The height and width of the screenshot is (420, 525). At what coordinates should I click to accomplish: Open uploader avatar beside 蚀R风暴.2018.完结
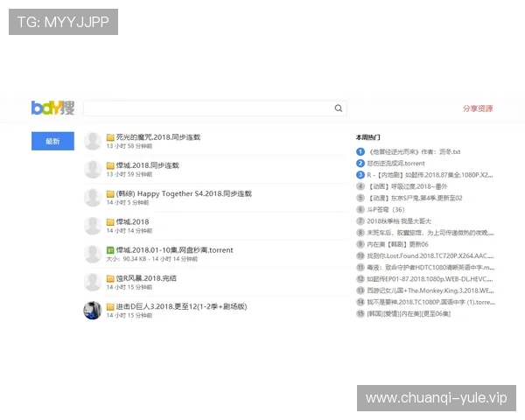coord(93,282)
